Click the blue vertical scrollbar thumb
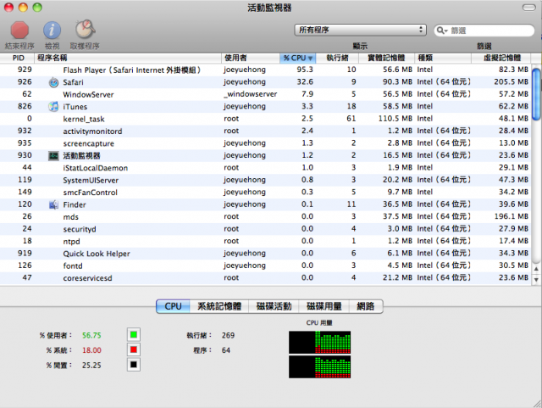Image resolution: width=542 pixels, height=408 pixels. point(536,94)
